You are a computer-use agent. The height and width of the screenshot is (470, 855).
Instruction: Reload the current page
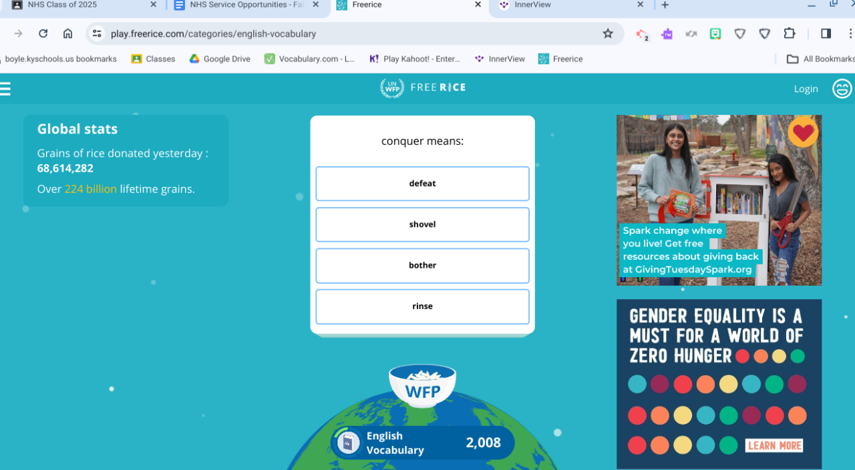pyautogui.click(x=43, y=33)
